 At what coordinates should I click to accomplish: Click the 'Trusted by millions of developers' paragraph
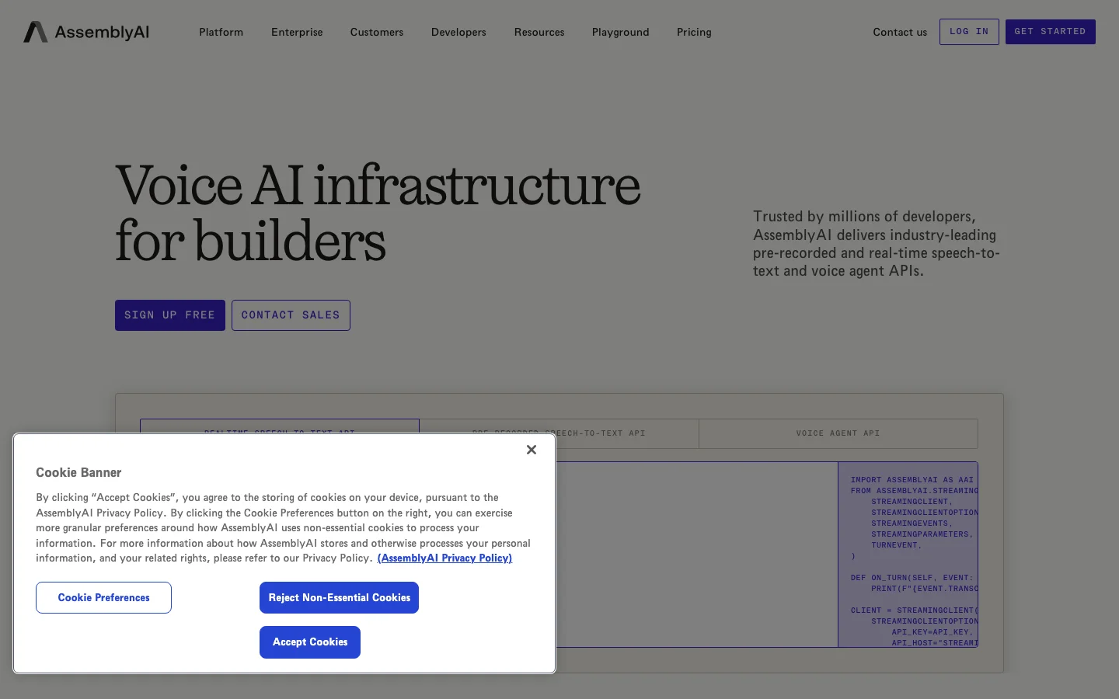point(877,244)
